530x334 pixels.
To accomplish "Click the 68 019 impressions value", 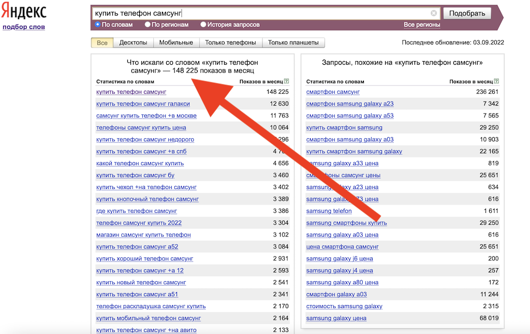I will click(489, 318).
